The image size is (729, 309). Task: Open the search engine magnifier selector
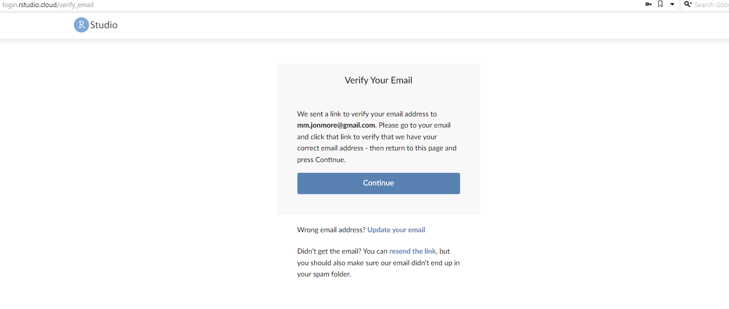688,5
